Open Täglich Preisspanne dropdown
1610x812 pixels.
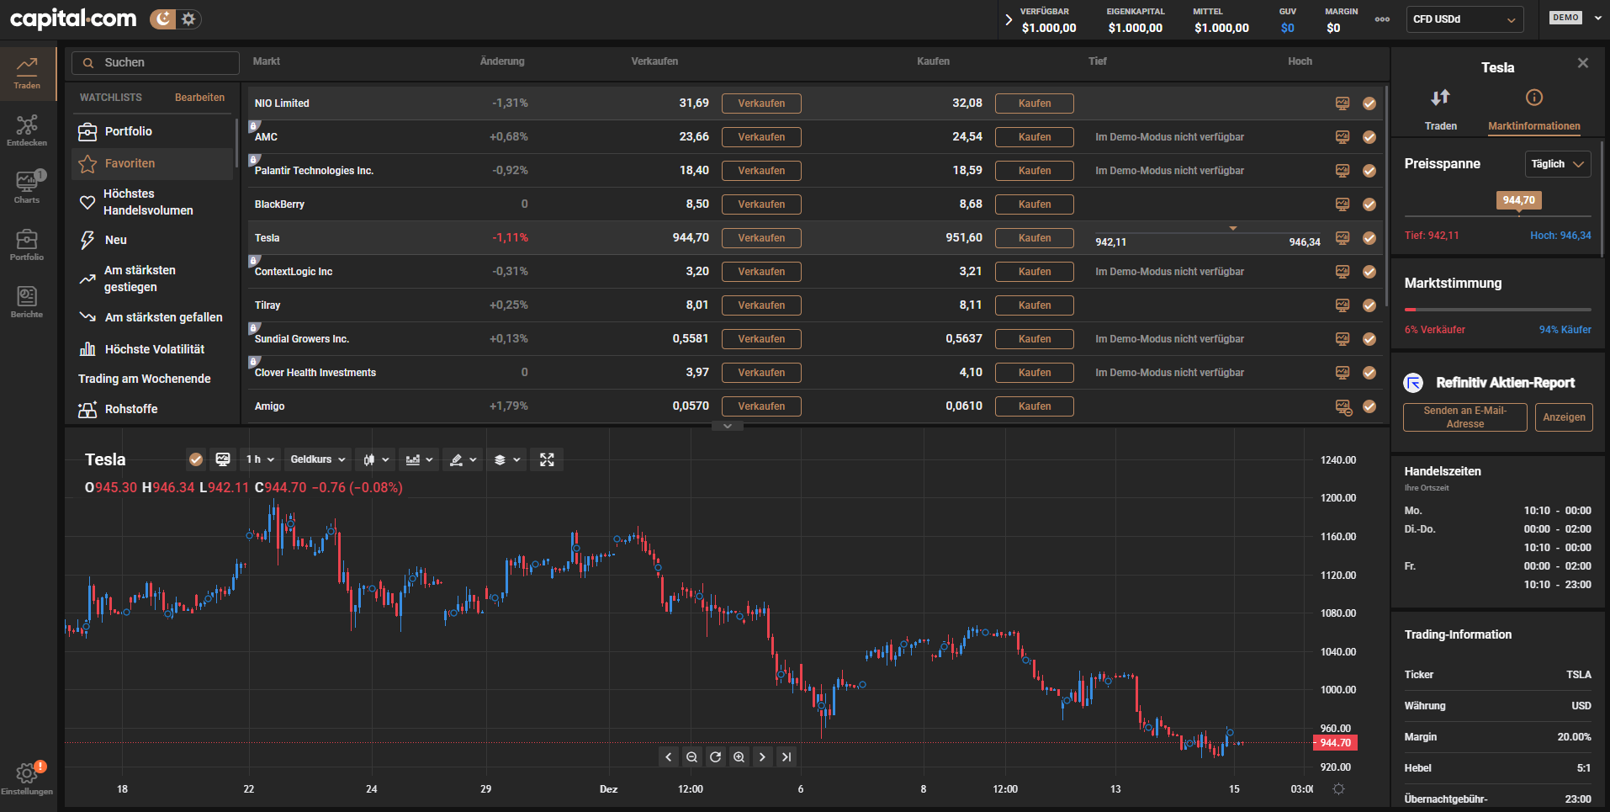1558,164
